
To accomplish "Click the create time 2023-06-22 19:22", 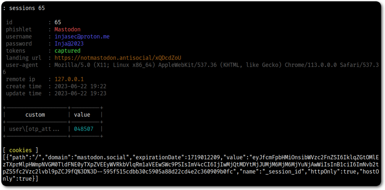I will (80, 86).
